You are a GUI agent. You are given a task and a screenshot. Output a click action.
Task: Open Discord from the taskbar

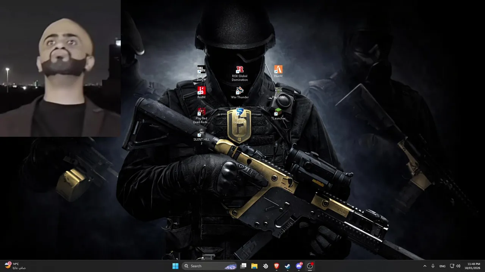[299, 266]
